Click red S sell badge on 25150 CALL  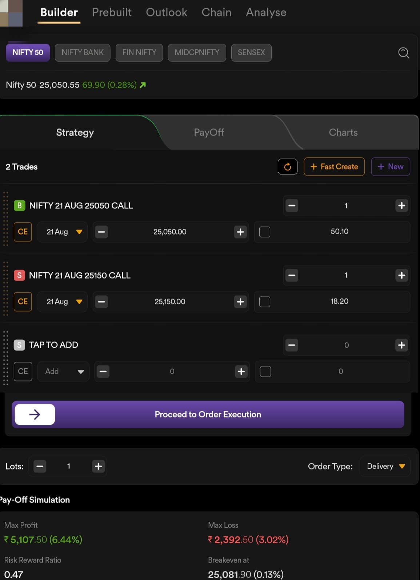click(20, 275)
